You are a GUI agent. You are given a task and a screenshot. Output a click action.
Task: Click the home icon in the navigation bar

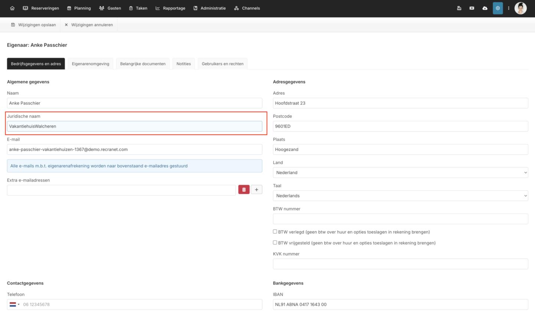coord(12,8)
